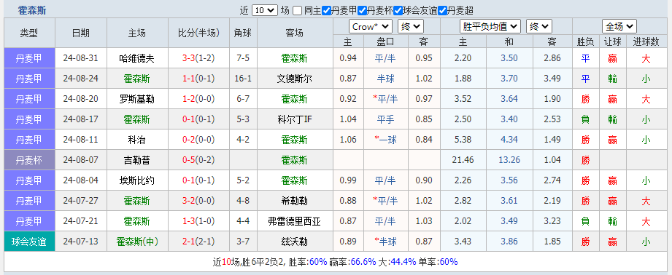The image size is (672, 275).
Task: Open 科尔丁IF team link
Action: click(x=295, y=119)
